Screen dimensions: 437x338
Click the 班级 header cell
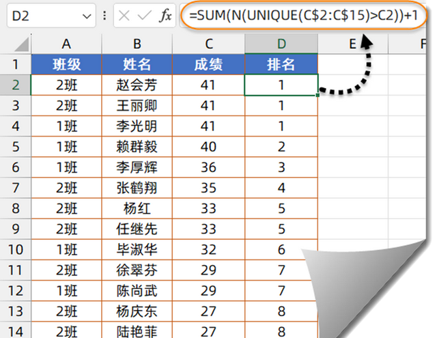67,64
